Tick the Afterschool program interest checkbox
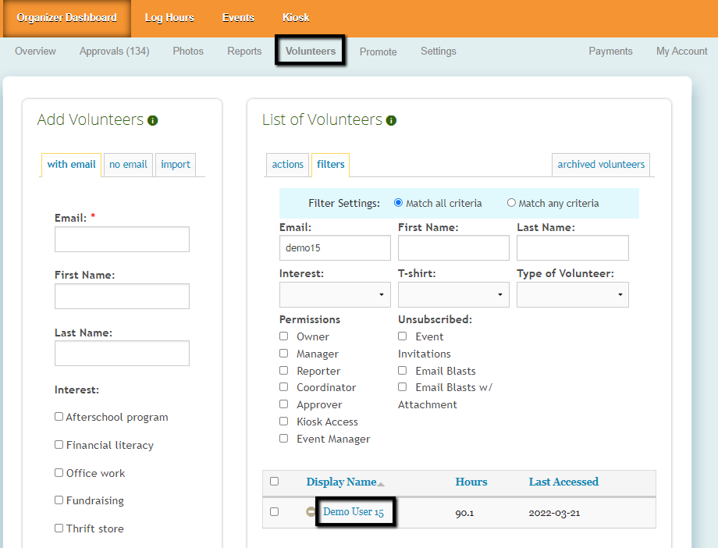Image resolution: width=718 pixels, height=548 pixels. [x=59, y=417]
